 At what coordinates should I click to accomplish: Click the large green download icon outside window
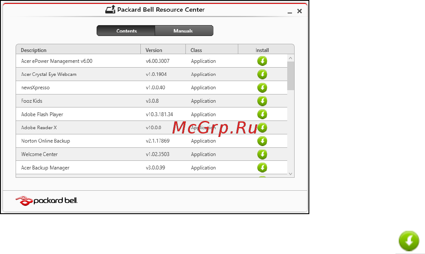click(409, 241)
